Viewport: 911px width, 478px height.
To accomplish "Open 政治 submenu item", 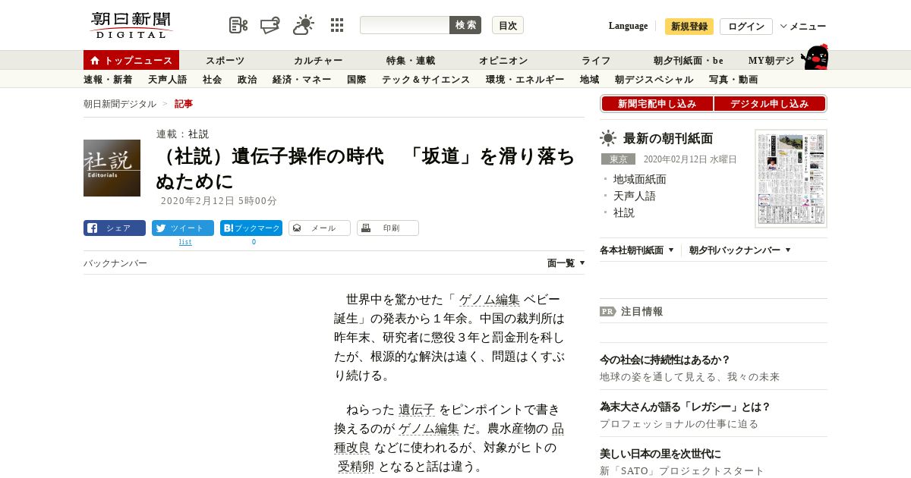I will [x=247, y=80].
